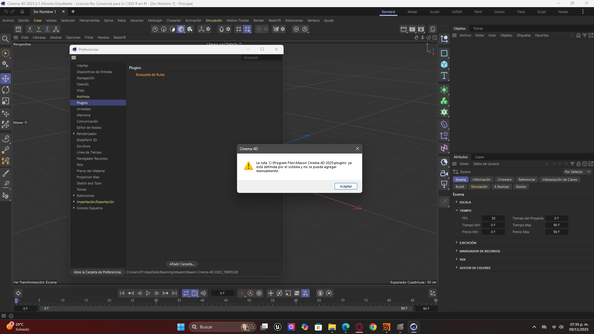Toggle the Z axis lock
This screenshot has height=334, width=594.
47,29
